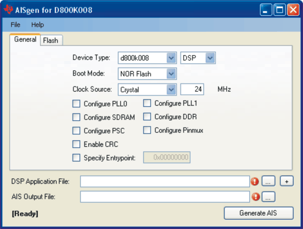Click the error icon beside DSP Application File
Image resolution: width=303 pixels, height=229 pixels.
pos(254,182)
